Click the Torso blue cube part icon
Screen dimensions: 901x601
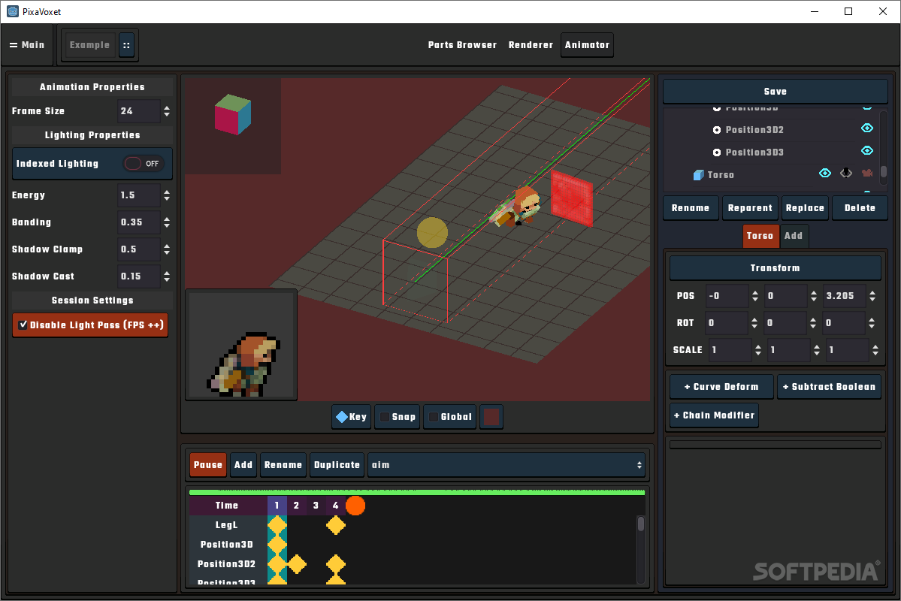coord(699,175)
